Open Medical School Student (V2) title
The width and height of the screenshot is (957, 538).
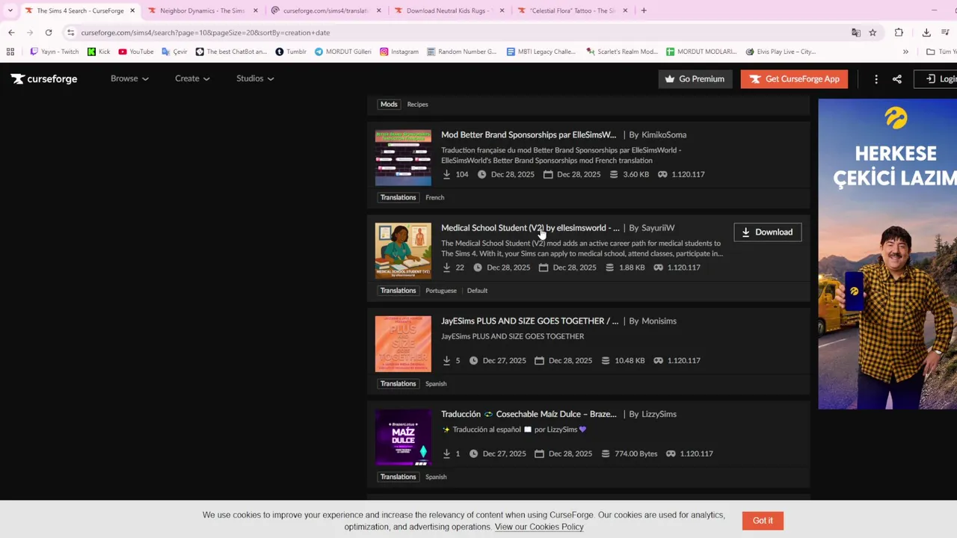(530, 228)
